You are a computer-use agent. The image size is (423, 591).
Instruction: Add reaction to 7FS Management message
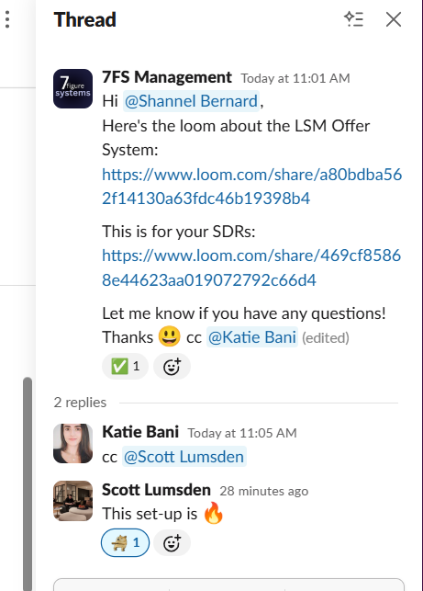172,366
